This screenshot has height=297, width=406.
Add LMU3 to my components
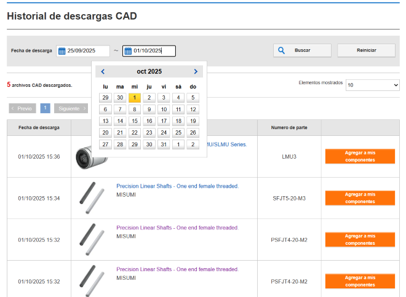point(360,156)
